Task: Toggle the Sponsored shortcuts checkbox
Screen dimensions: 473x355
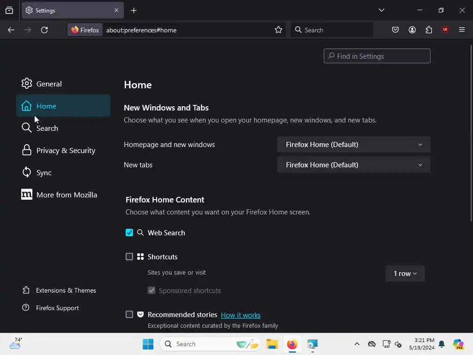Action: pyautogui.click(x=152, y=290)
